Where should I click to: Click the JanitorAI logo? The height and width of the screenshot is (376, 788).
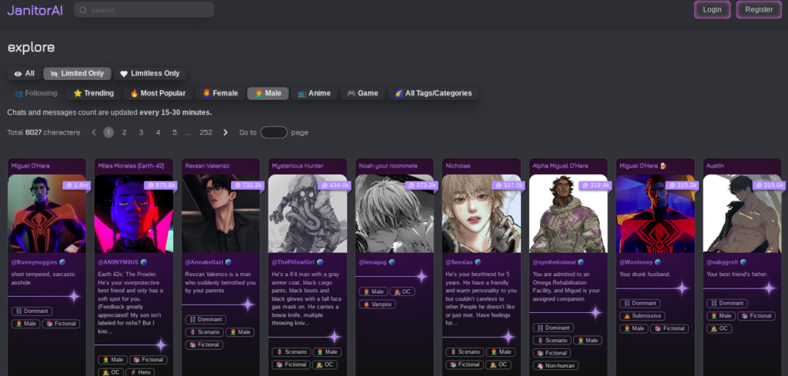[x=35, y=10]
